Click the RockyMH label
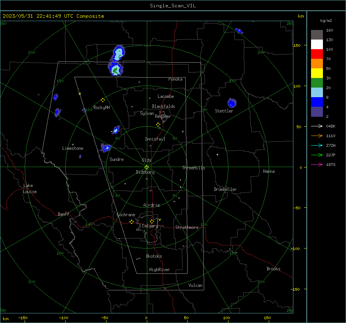 [x=101, y=108]
